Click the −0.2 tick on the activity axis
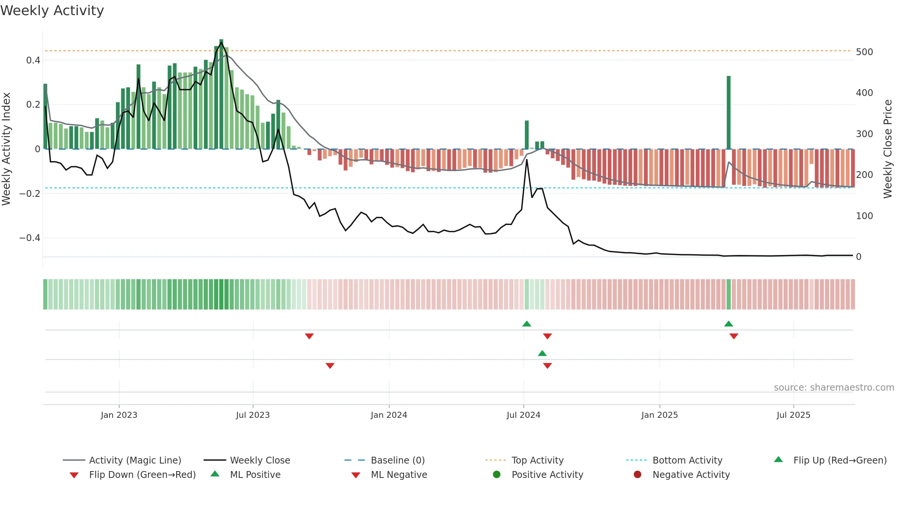Viewport: 907px width, 510px height. [30, 193]
